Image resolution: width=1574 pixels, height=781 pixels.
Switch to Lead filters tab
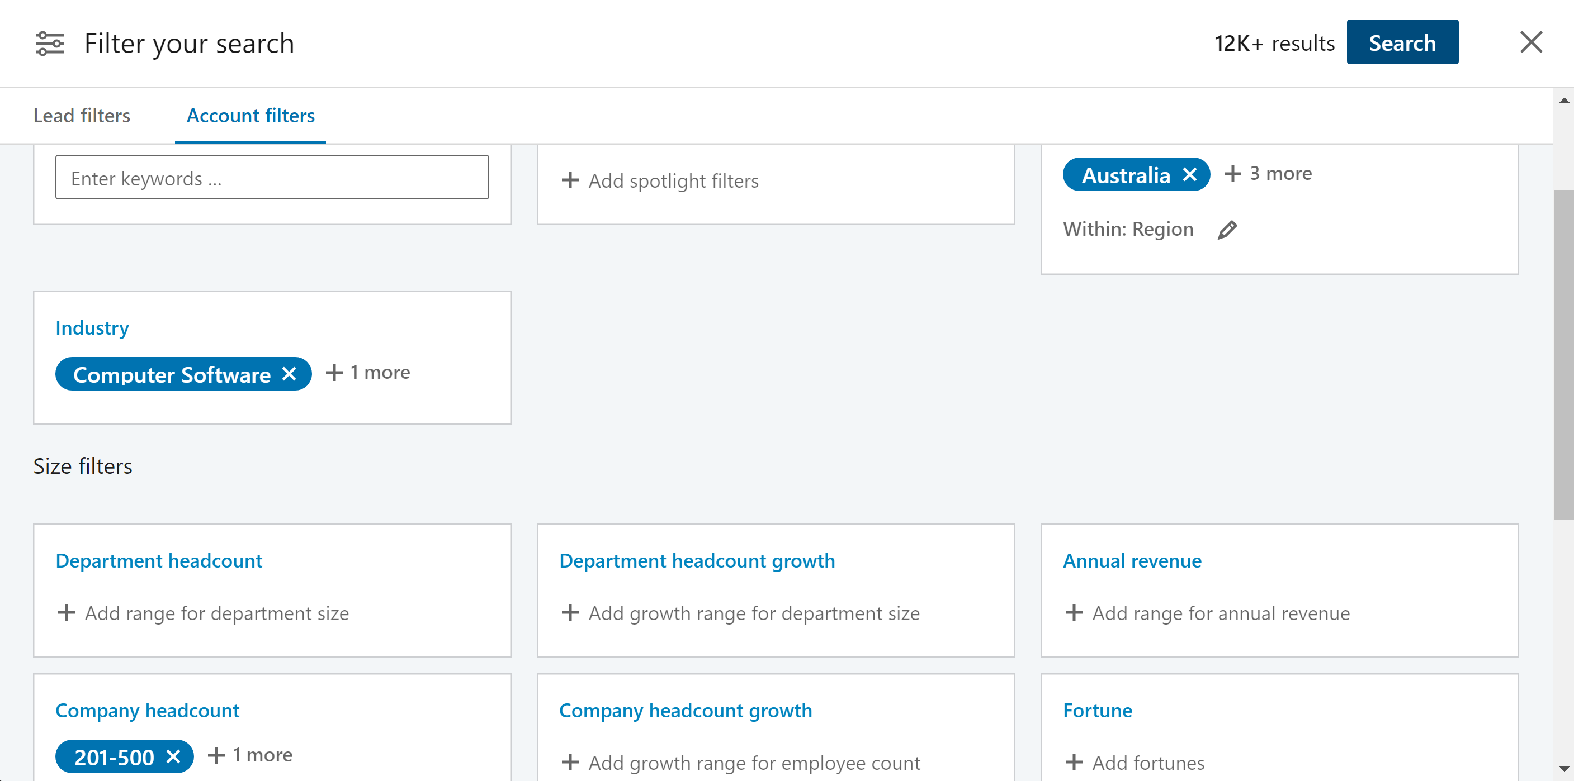tap(82, 116)
